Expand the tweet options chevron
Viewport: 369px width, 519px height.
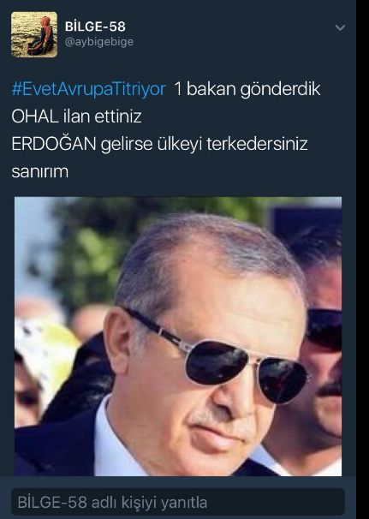tap(340, 27)
